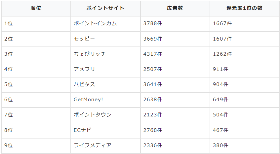
Task: Click the 9位 rank cell
Action: click(x=9, y=145)
